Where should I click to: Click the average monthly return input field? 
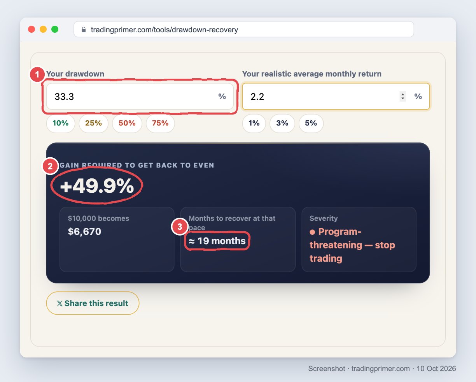(x=336, y=97)
